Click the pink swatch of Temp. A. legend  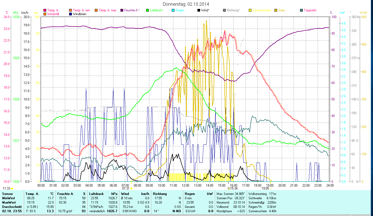45,10
